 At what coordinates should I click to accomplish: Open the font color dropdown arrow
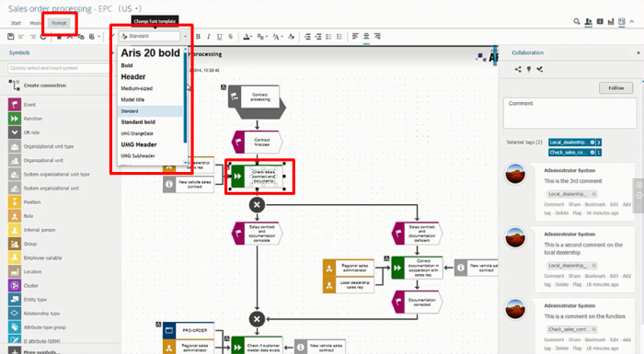pos(250,37)
